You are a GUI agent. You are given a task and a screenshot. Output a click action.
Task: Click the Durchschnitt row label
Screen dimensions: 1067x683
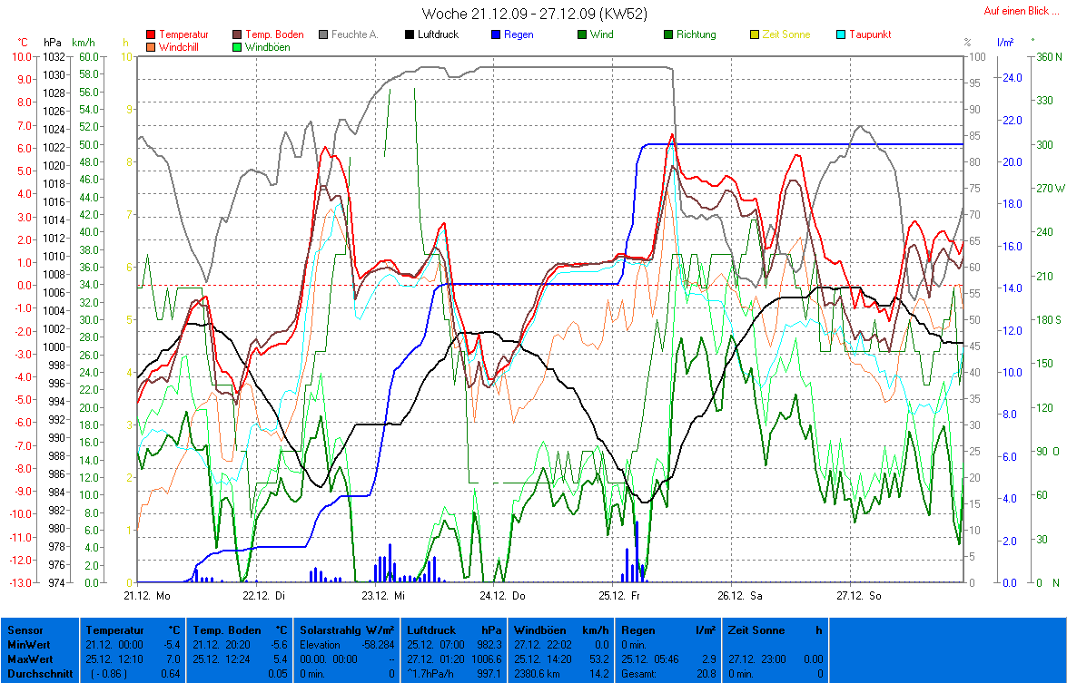click(x=39, y=674)
